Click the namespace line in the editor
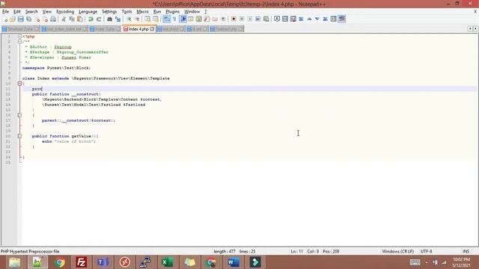Image resolution: width=479 pixels, height=269 pixels. (57, 68)
